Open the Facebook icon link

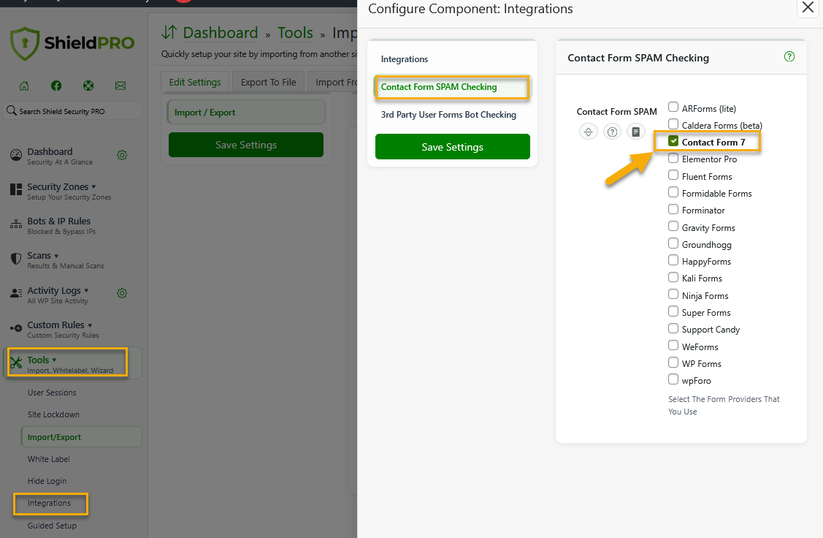click(x=56, y=86)
